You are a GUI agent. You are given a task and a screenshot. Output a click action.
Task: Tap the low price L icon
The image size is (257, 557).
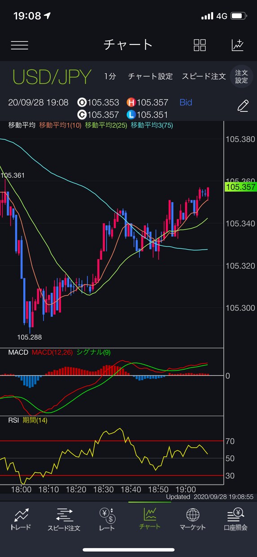(131, 115)
